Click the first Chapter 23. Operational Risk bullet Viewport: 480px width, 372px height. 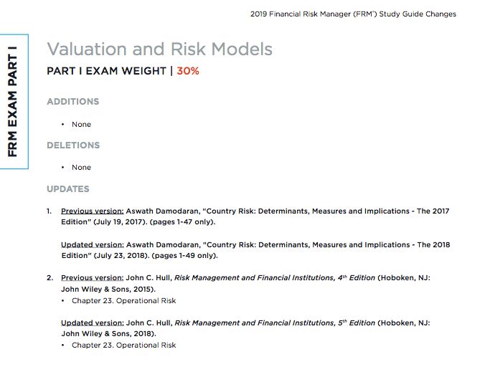point(123,300)
